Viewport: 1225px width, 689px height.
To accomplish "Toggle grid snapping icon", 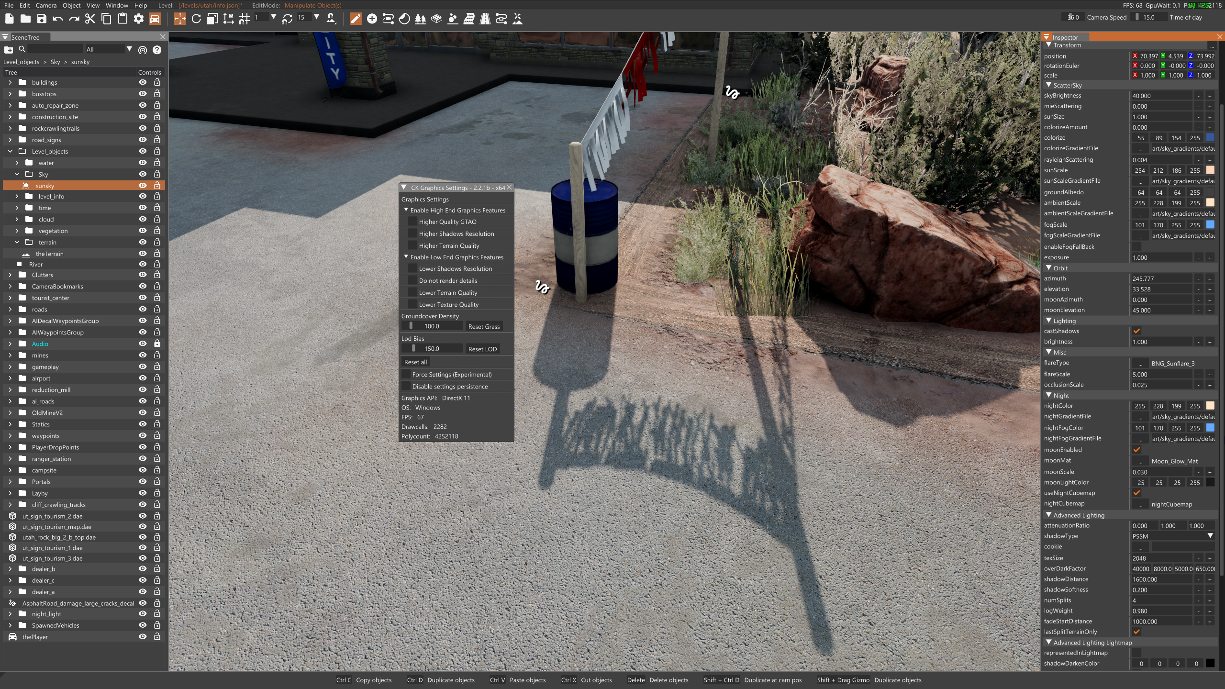I will (x=245, y=19).
